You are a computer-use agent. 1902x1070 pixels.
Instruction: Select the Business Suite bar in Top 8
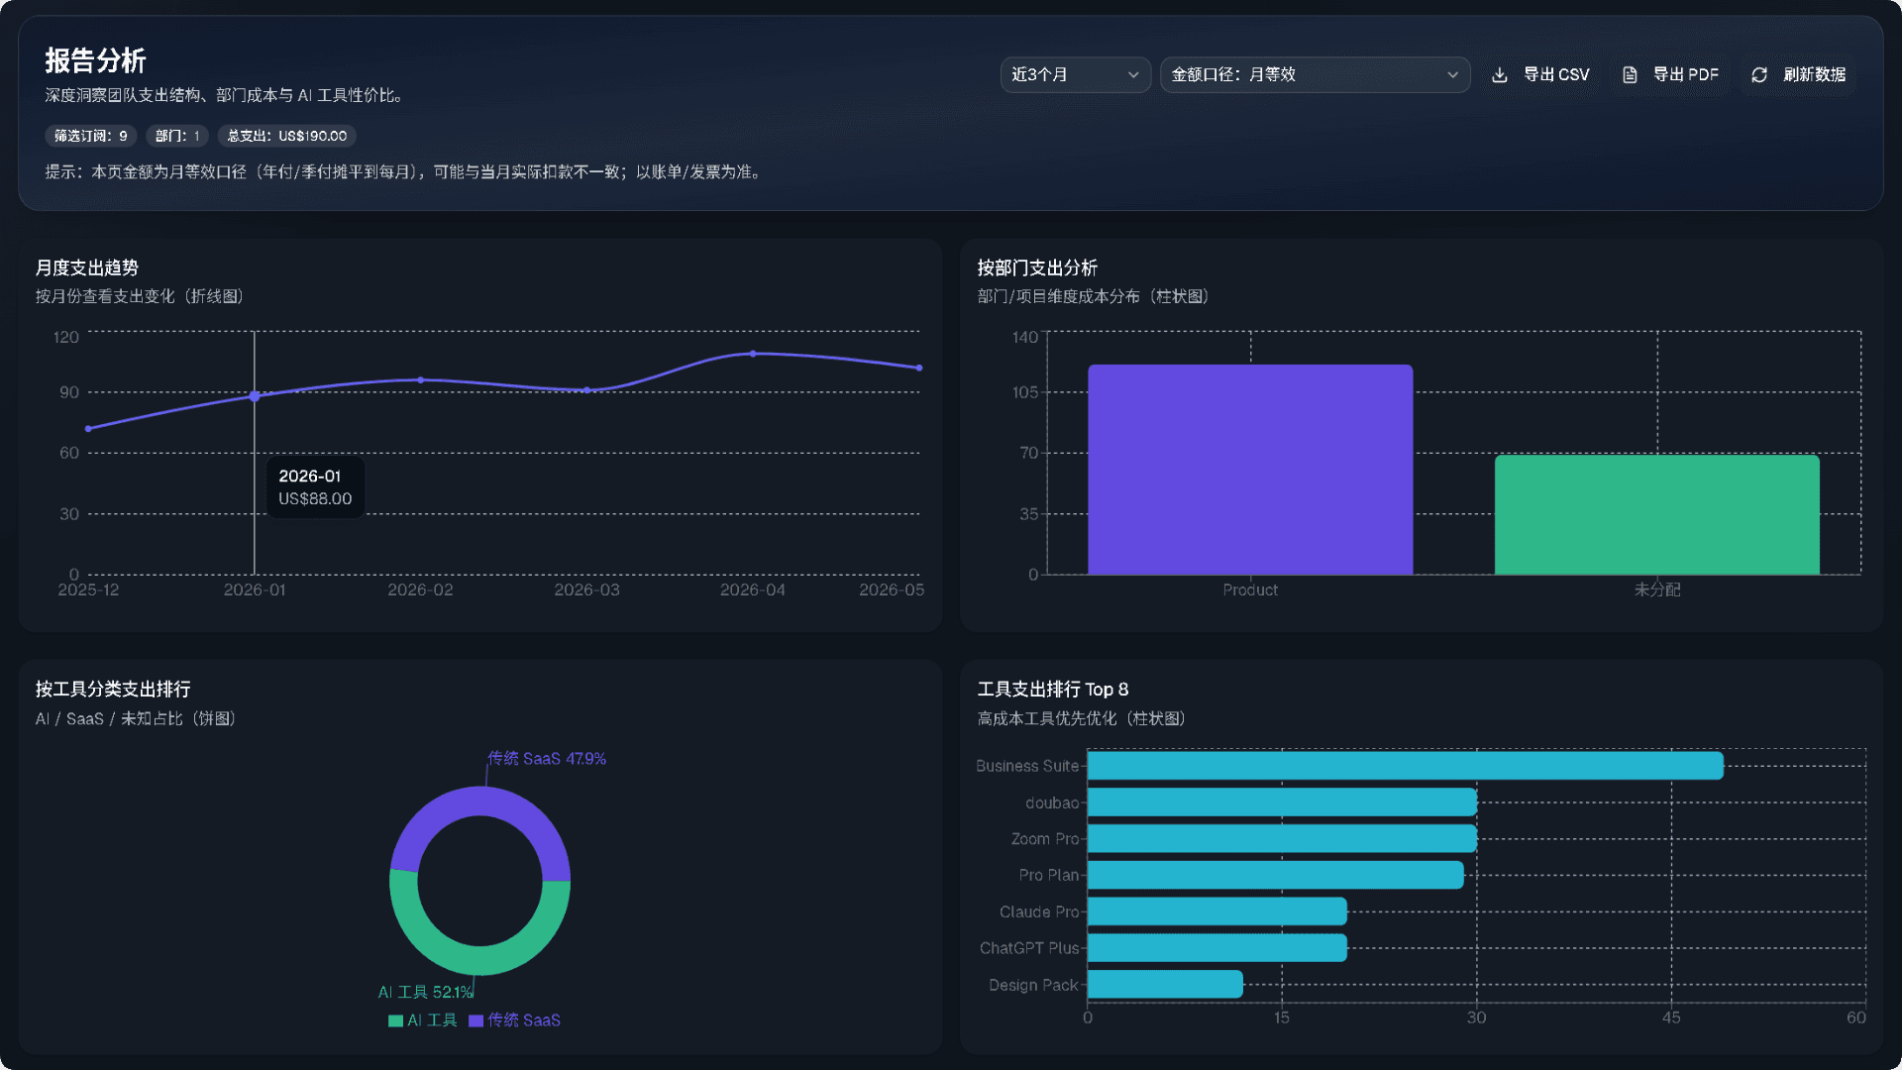pyautogui.click(x=1406, y=766)
